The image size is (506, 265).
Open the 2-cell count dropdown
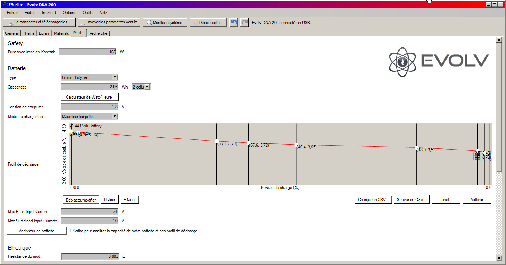click(147, 87)
